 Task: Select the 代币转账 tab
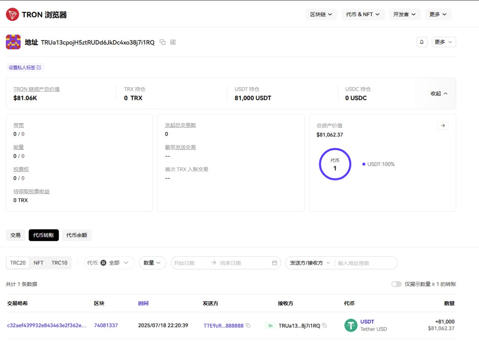(x=44, y=235)
